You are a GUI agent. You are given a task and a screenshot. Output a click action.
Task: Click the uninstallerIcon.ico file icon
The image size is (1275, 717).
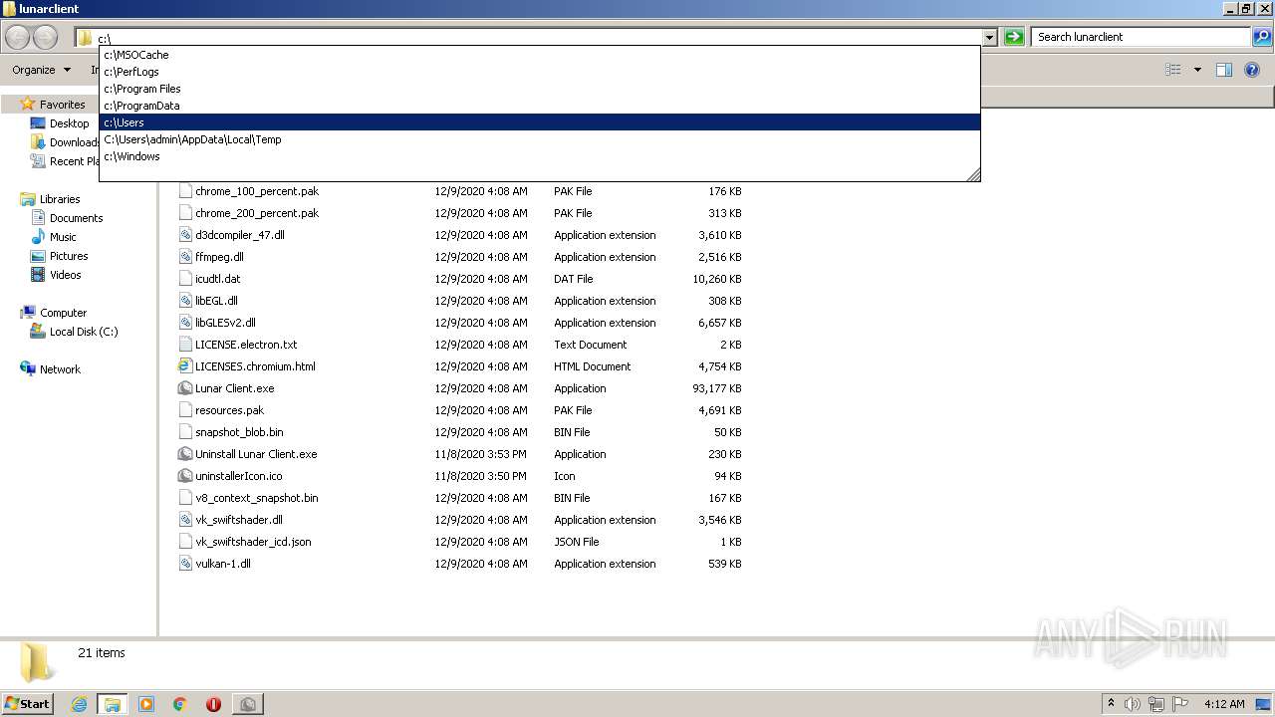[185, 476]
